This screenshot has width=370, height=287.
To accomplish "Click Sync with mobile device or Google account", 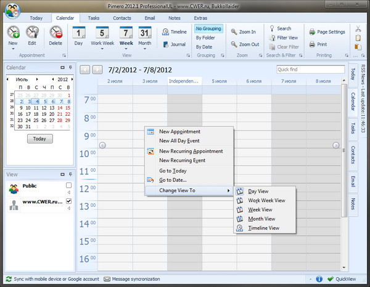I will (53, 279).
